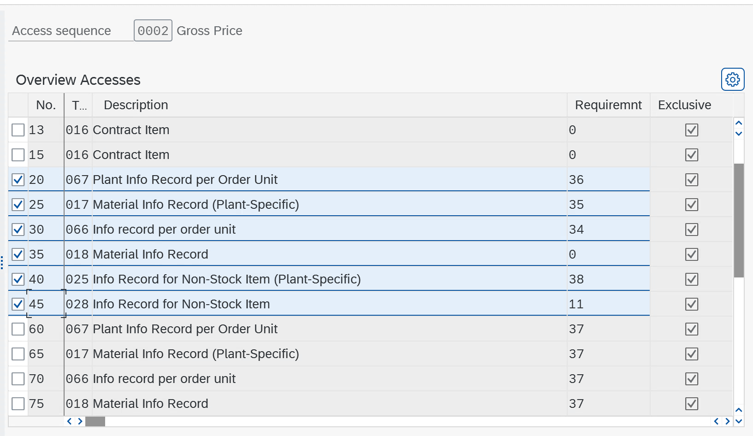Viewport: 753px width, 436px height.
Task: Click the 'Info record per order unit' row 70 description
Action: pos(164,379)
